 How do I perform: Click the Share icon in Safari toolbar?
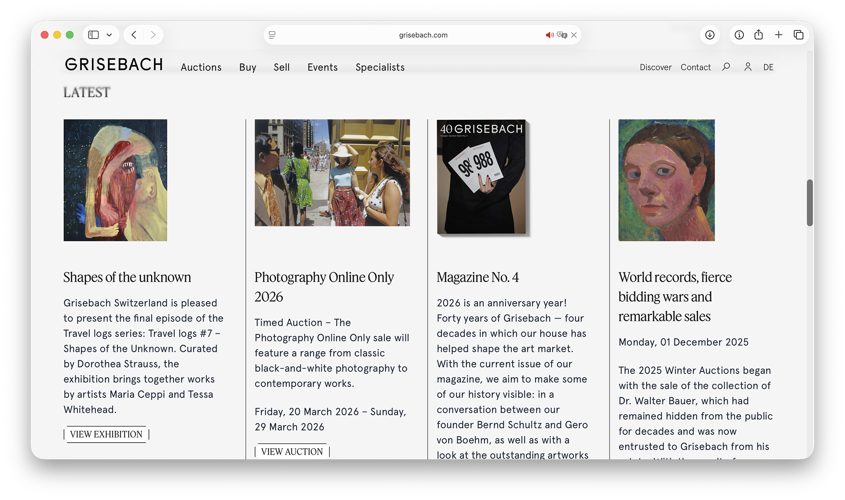click(759, 35)
